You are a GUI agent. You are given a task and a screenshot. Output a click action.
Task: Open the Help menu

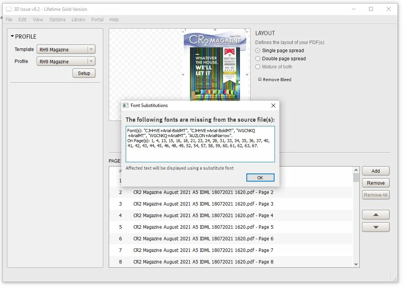[x=114, y=19]
